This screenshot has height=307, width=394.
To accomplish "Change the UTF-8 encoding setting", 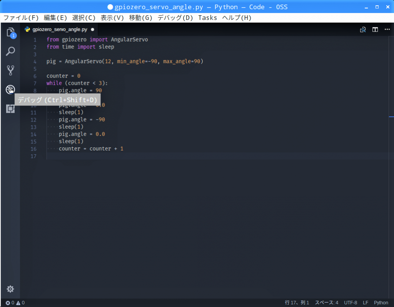I will [x=350, y=303].
